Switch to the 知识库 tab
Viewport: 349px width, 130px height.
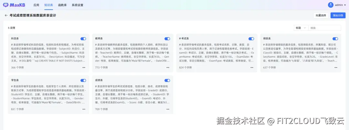click(x=48, y=5)
